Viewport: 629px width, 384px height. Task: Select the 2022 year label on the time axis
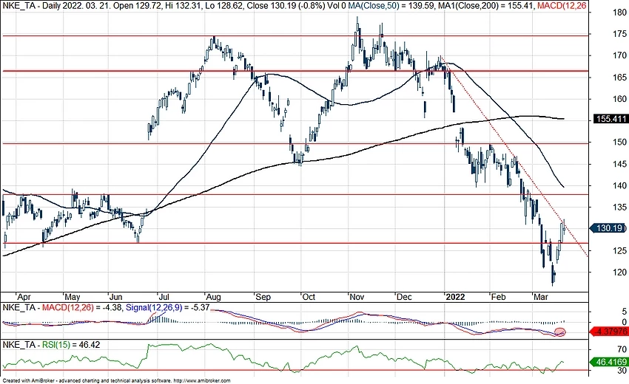[x=455, y=297]
